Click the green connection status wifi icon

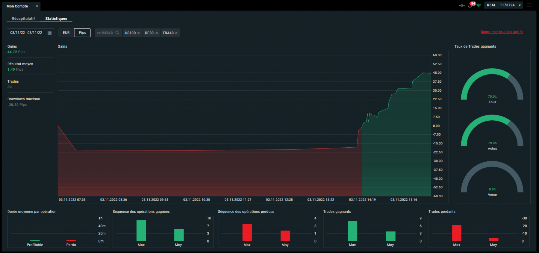[479, 5]
